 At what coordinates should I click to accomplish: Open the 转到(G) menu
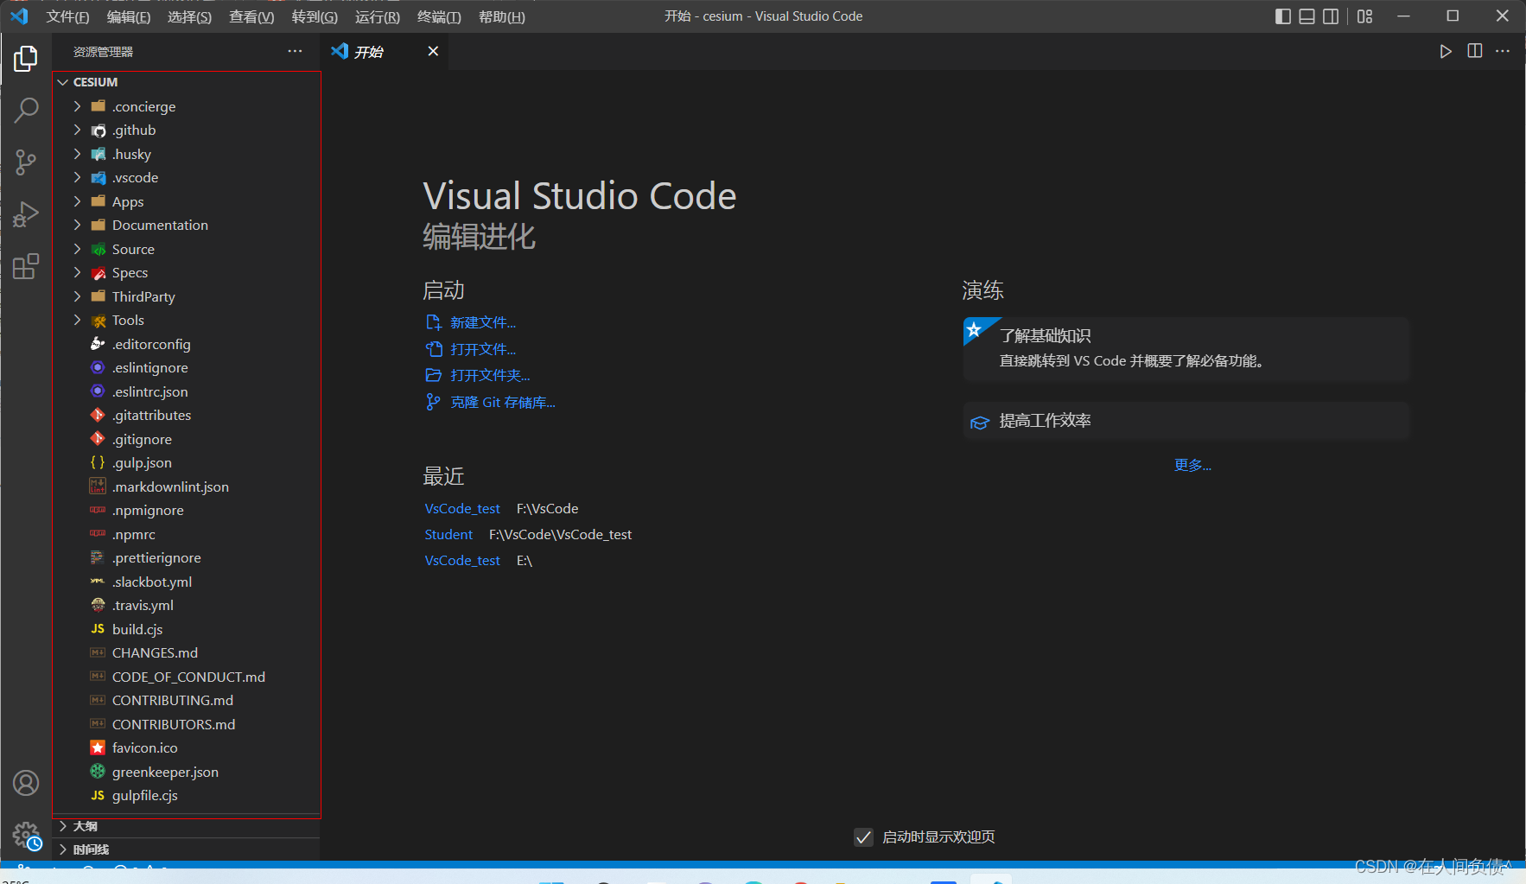coord(315,16)
